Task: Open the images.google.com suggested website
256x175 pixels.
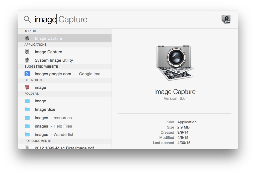Action: 65,74
